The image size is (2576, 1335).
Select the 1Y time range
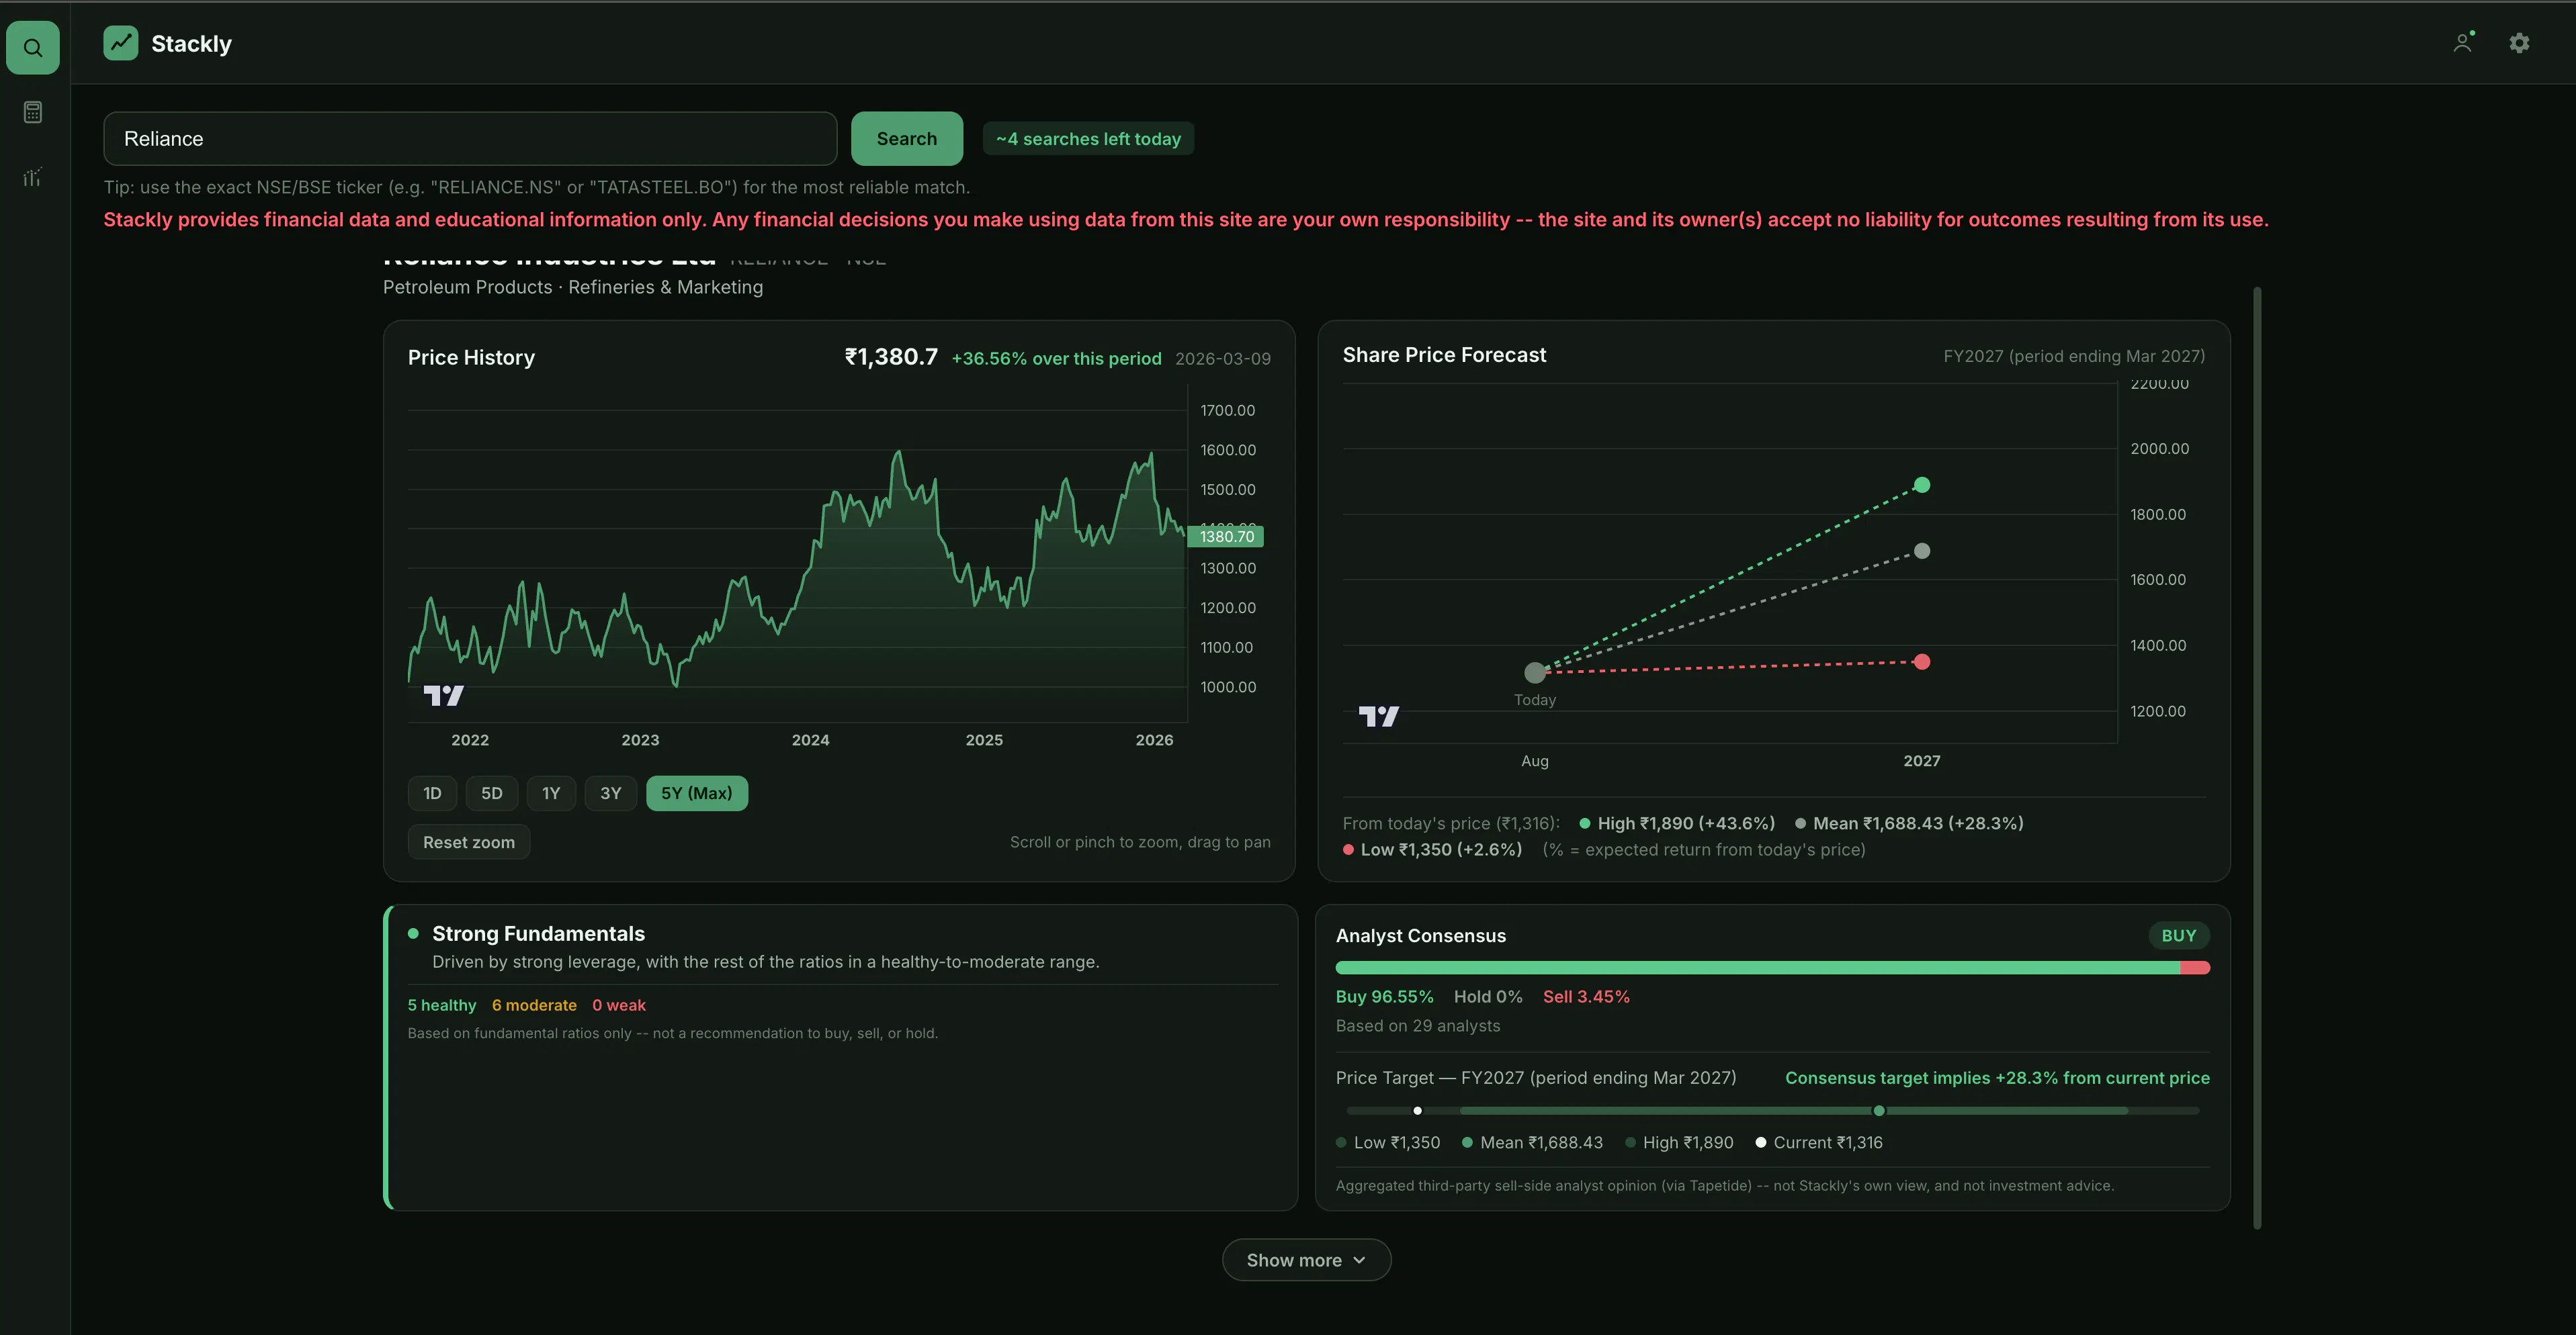coord(551,793)
